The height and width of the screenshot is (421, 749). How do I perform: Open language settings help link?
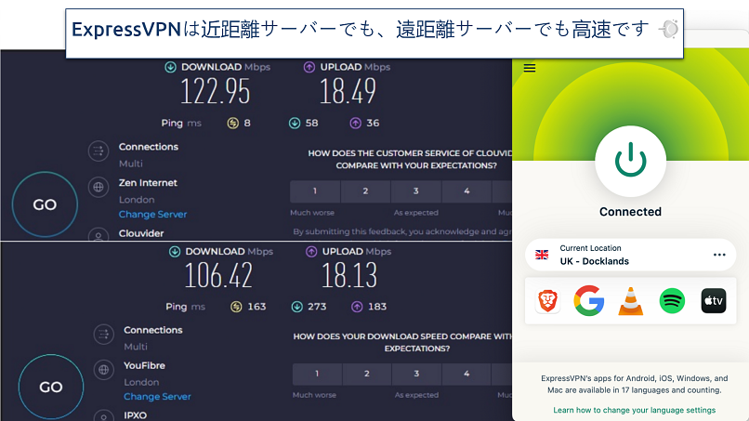coord(635,410)
